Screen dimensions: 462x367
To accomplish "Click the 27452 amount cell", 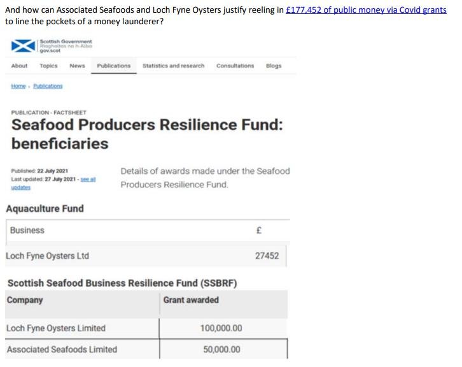I will 267,256.
